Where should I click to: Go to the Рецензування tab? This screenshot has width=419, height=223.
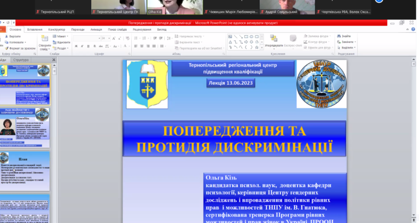point(142,30)
